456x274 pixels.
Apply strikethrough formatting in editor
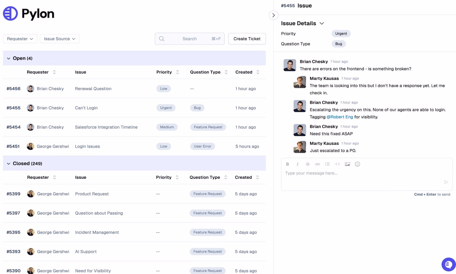pyautogui.click(x=307, y=164)
